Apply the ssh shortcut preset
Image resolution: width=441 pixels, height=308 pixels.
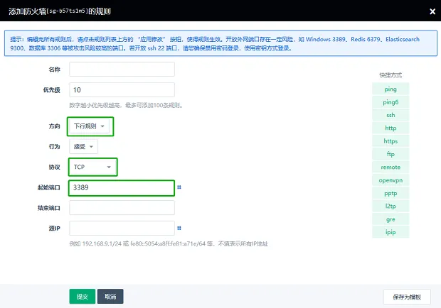pos(390,115)
